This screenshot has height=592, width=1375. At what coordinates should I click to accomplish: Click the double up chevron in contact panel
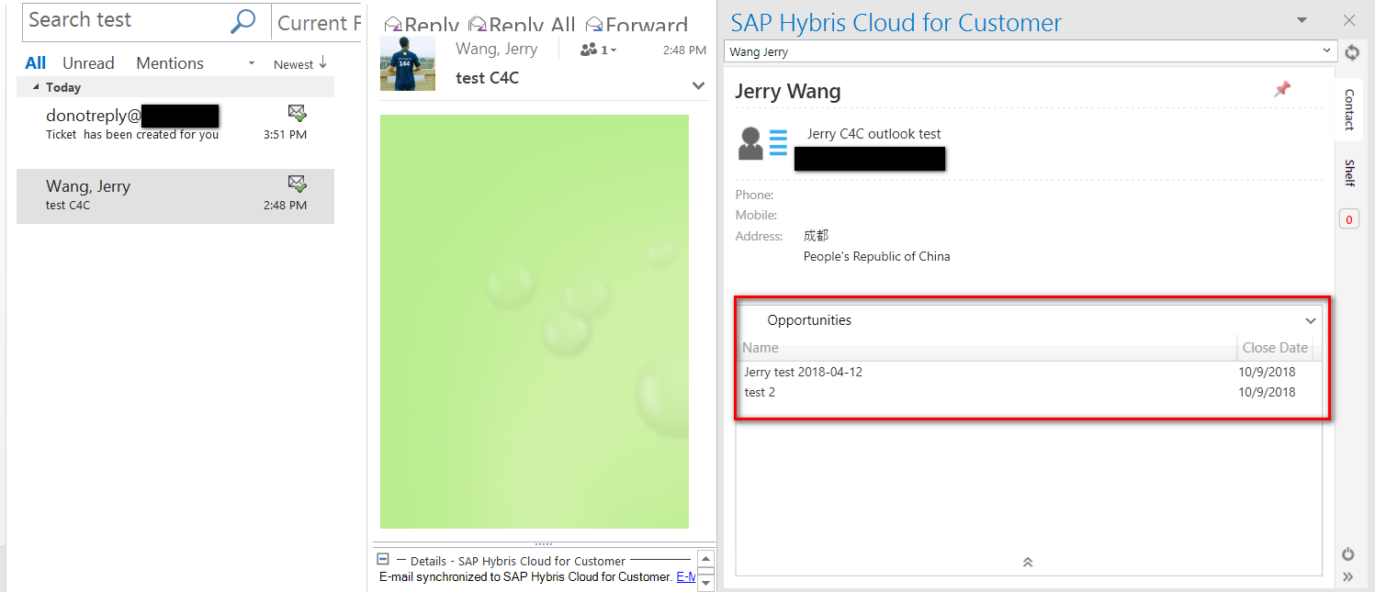coord(1028,562)
